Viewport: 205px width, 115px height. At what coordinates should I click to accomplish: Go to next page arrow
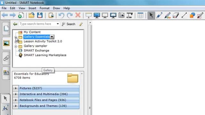pos(13,15)
